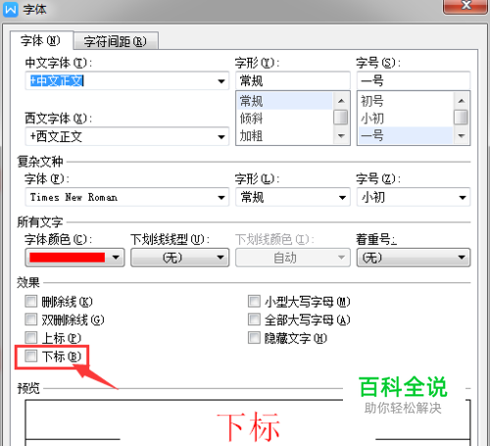Switch to the 字符间距(R) tab

click(116, 41)
